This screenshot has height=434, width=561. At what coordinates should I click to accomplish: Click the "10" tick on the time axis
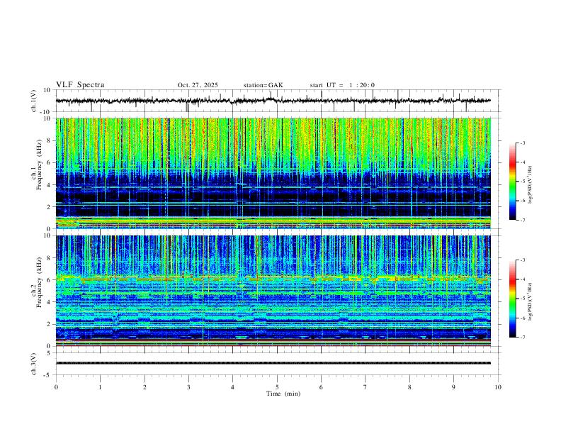tap(498, 387)
